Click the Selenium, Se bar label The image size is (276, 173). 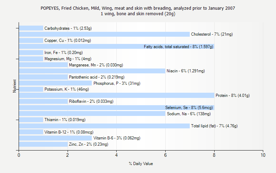click(x=189, y=108)
